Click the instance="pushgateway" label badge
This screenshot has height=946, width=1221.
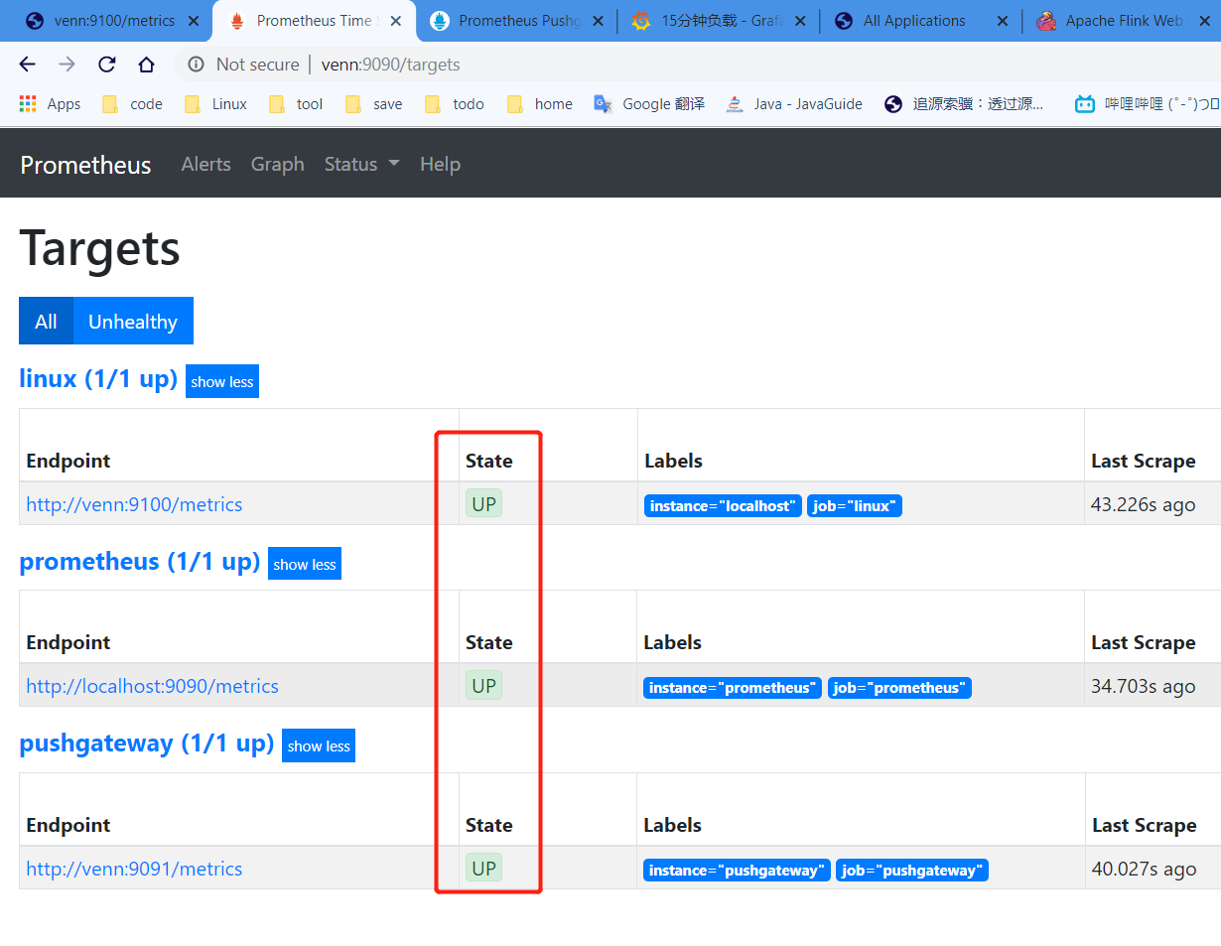[x=736, y=870]
